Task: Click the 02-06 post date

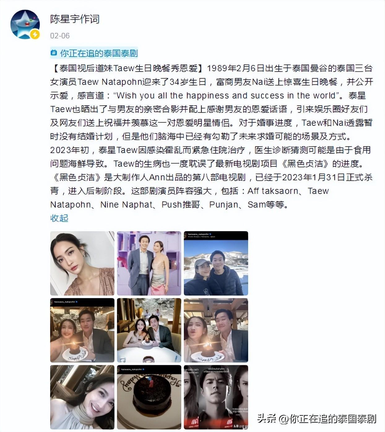Action: 60,36
